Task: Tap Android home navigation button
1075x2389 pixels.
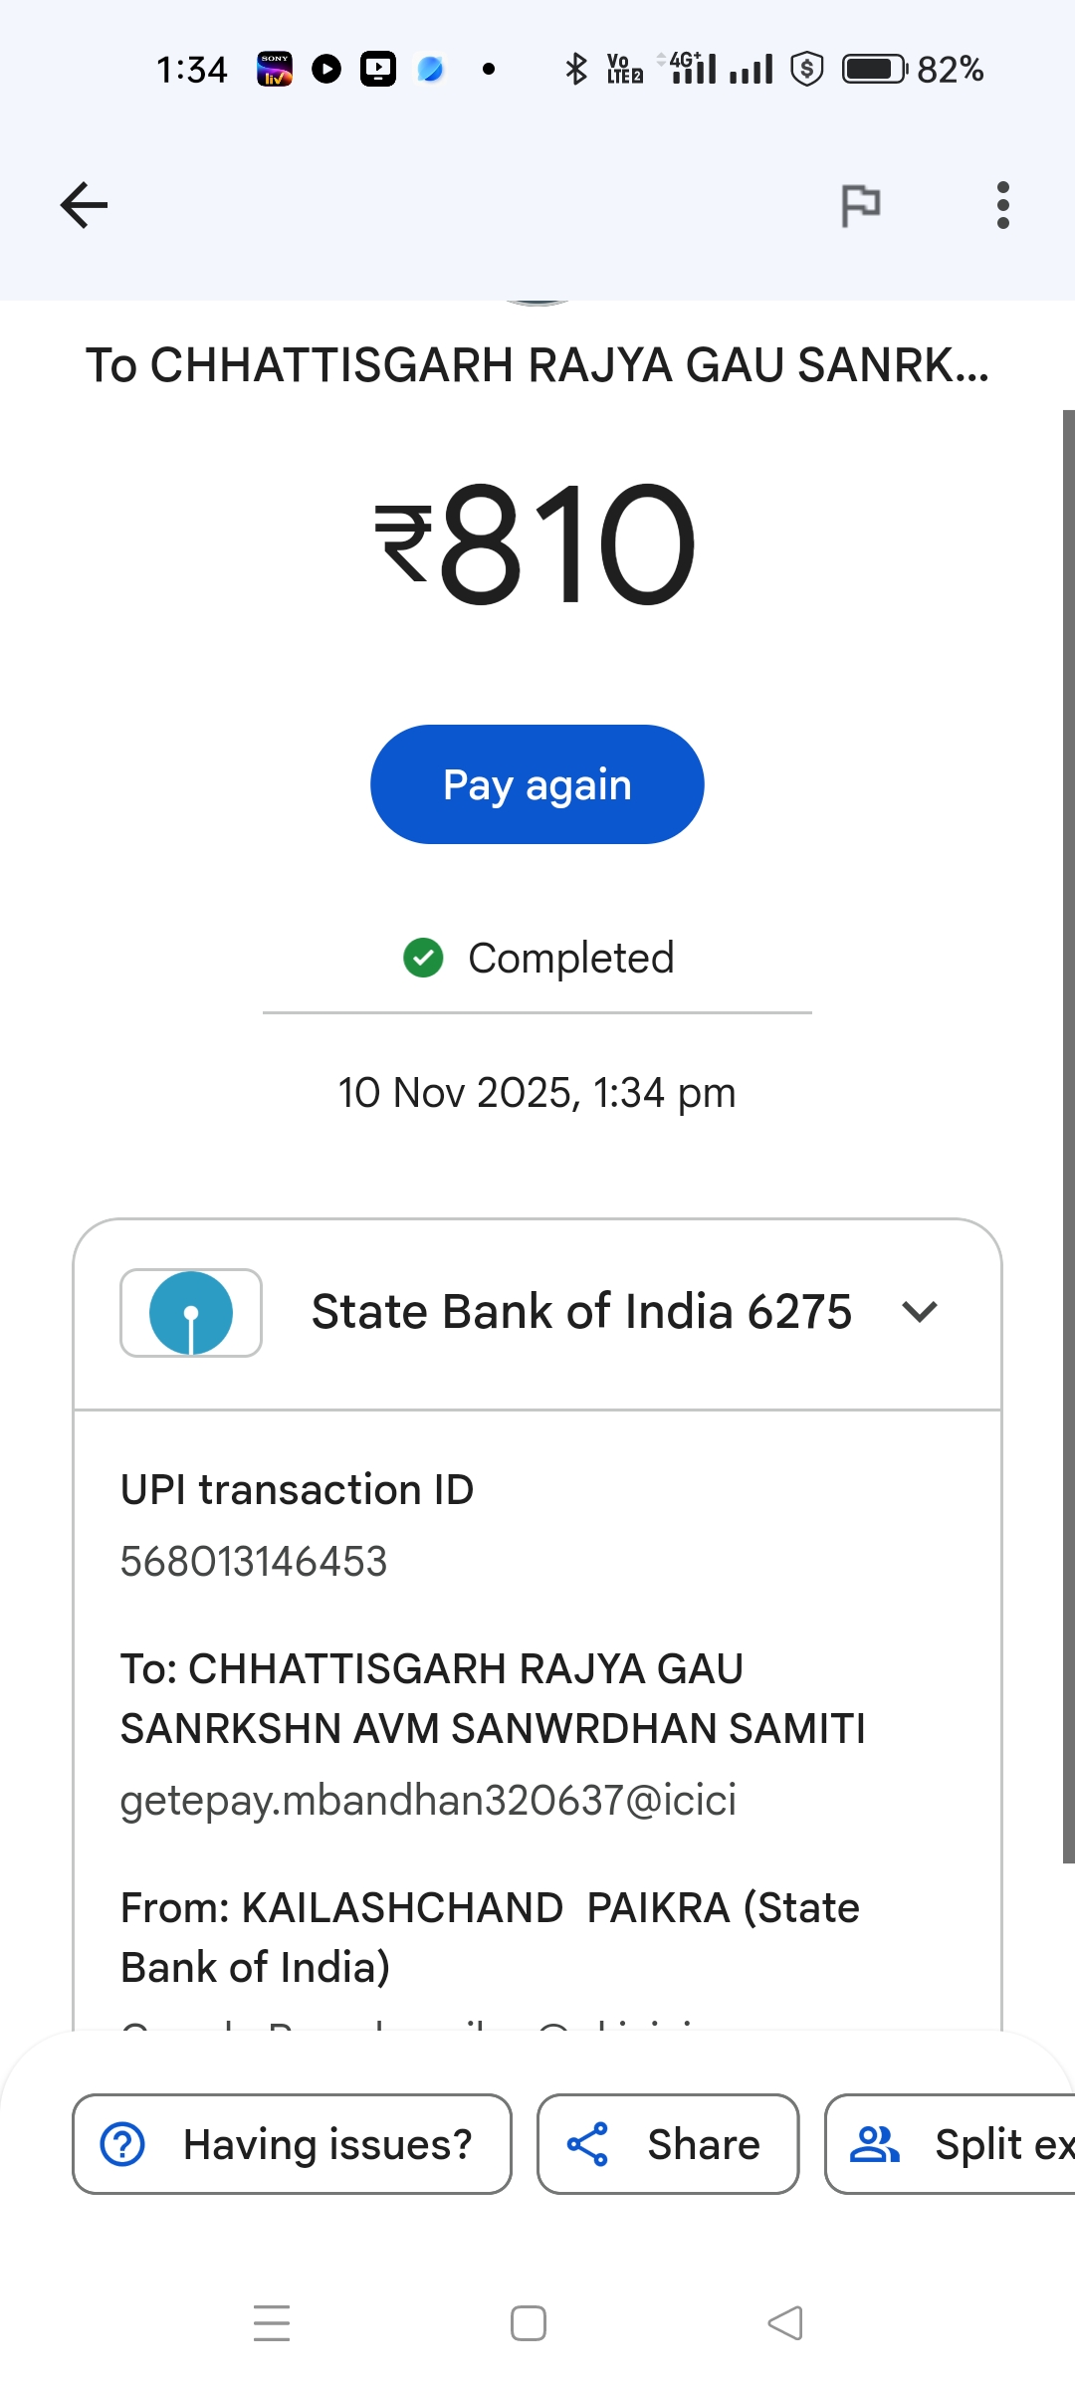Action: (x=529, y=2323)
